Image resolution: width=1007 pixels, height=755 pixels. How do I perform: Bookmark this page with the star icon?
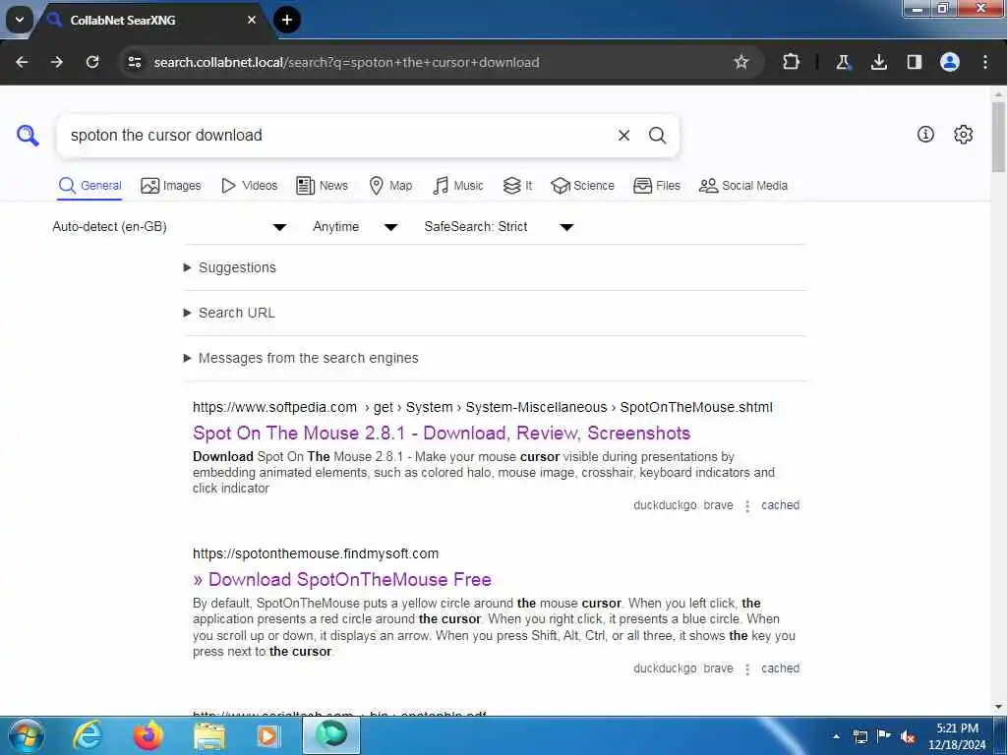coord(741,62)
